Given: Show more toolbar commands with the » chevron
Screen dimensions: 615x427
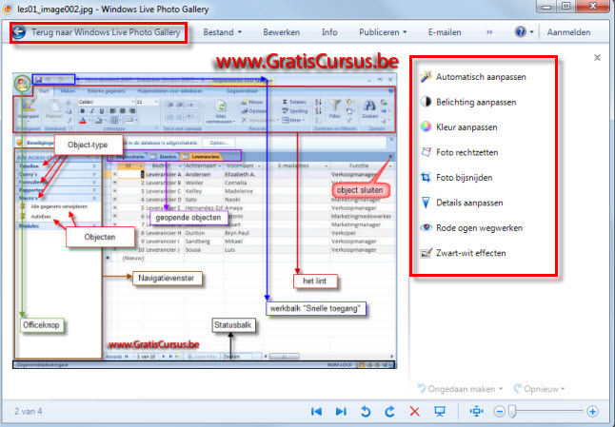Looking at the screenshot, I should (489, 32).
